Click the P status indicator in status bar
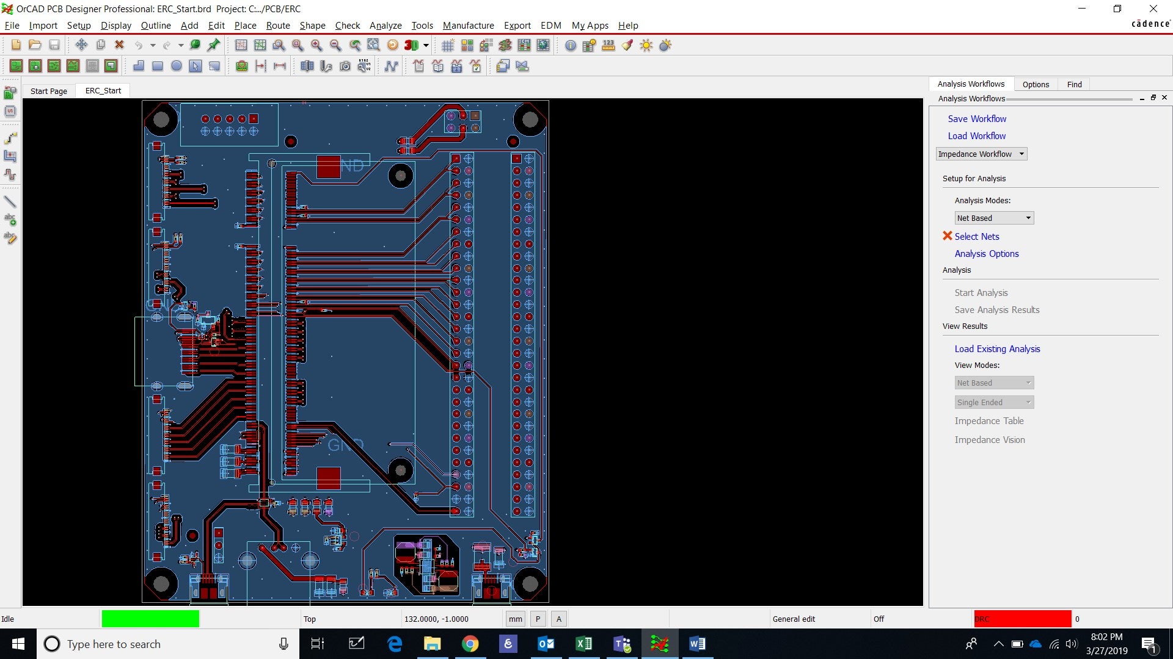This screenshot has height=659, width=1173. (538, 619)
